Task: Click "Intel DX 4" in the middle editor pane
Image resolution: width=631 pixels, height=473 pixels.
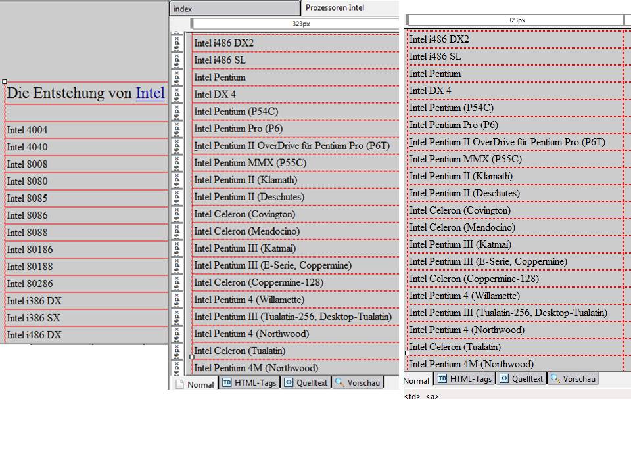Action: [215, 95]
